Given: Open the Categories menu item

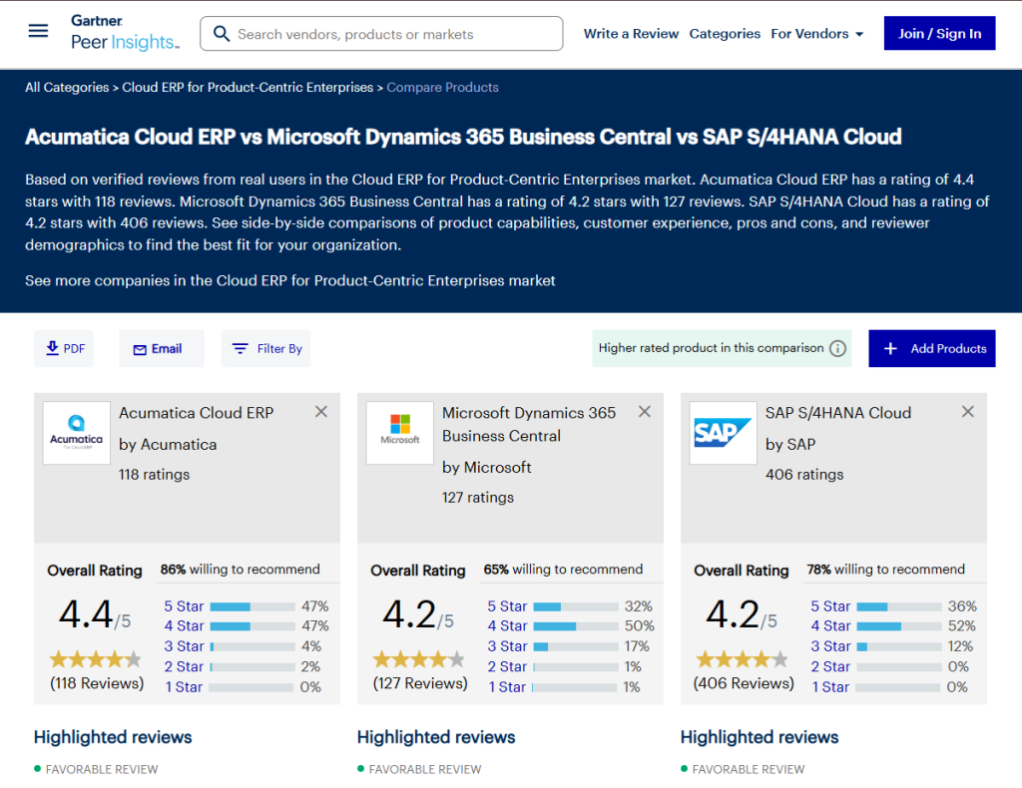Looking at the screenshot, I should [725, 34].
